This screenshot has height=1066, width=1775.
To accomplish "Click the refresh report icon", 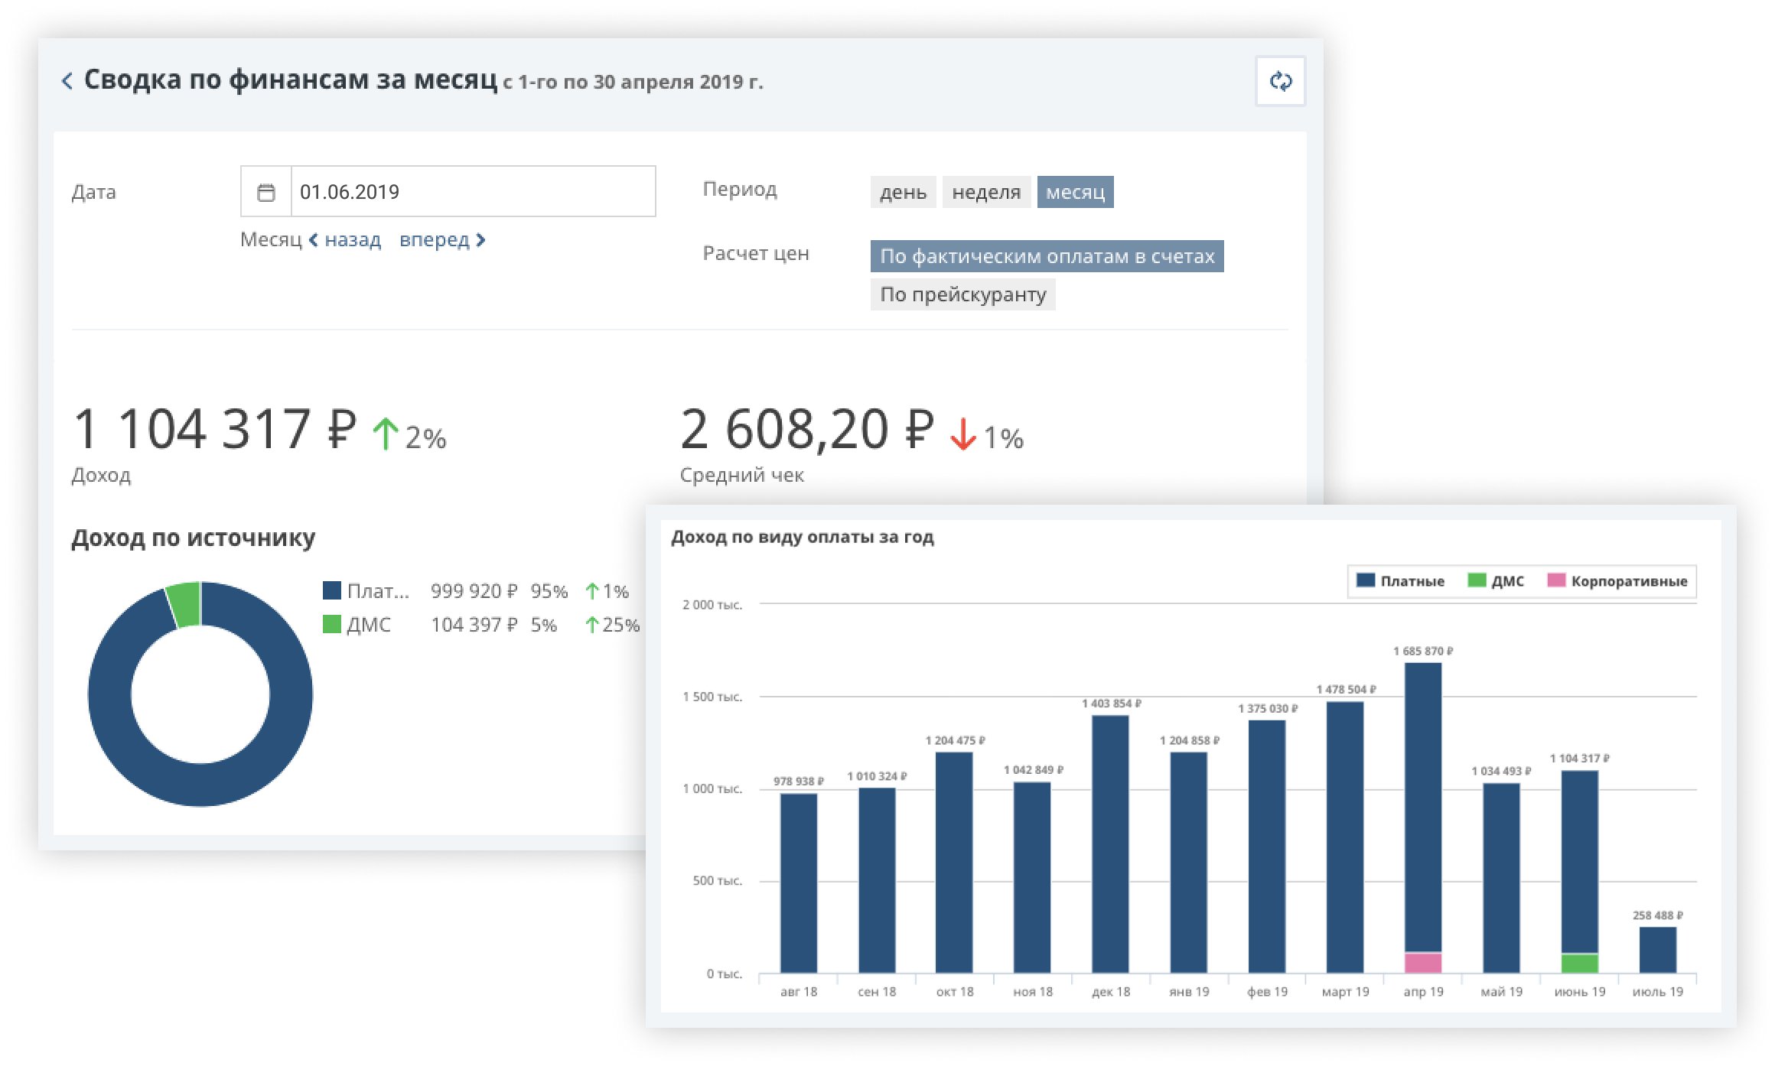I will pyautogui.click(x=1280, y=81).
